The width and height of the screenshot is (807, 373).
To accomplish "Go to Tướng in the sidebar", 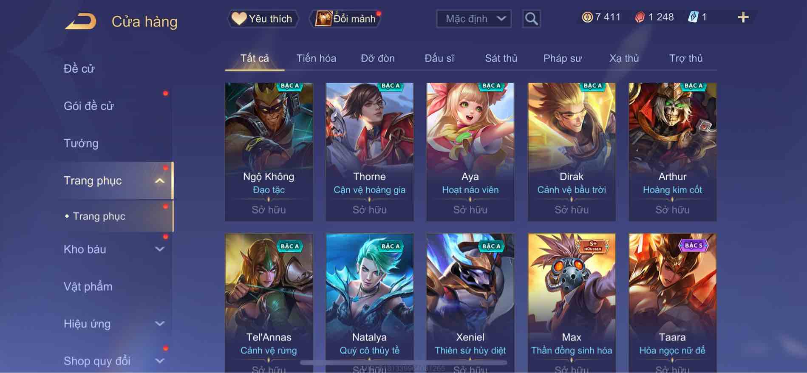I will 81,143.
